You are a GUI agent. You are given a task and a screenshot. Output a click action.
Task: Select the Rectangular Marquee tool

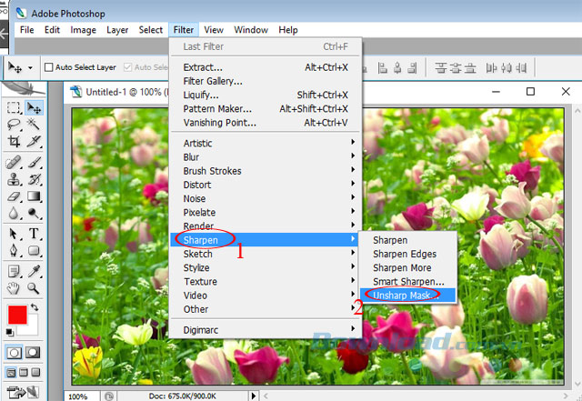point(14,108)
